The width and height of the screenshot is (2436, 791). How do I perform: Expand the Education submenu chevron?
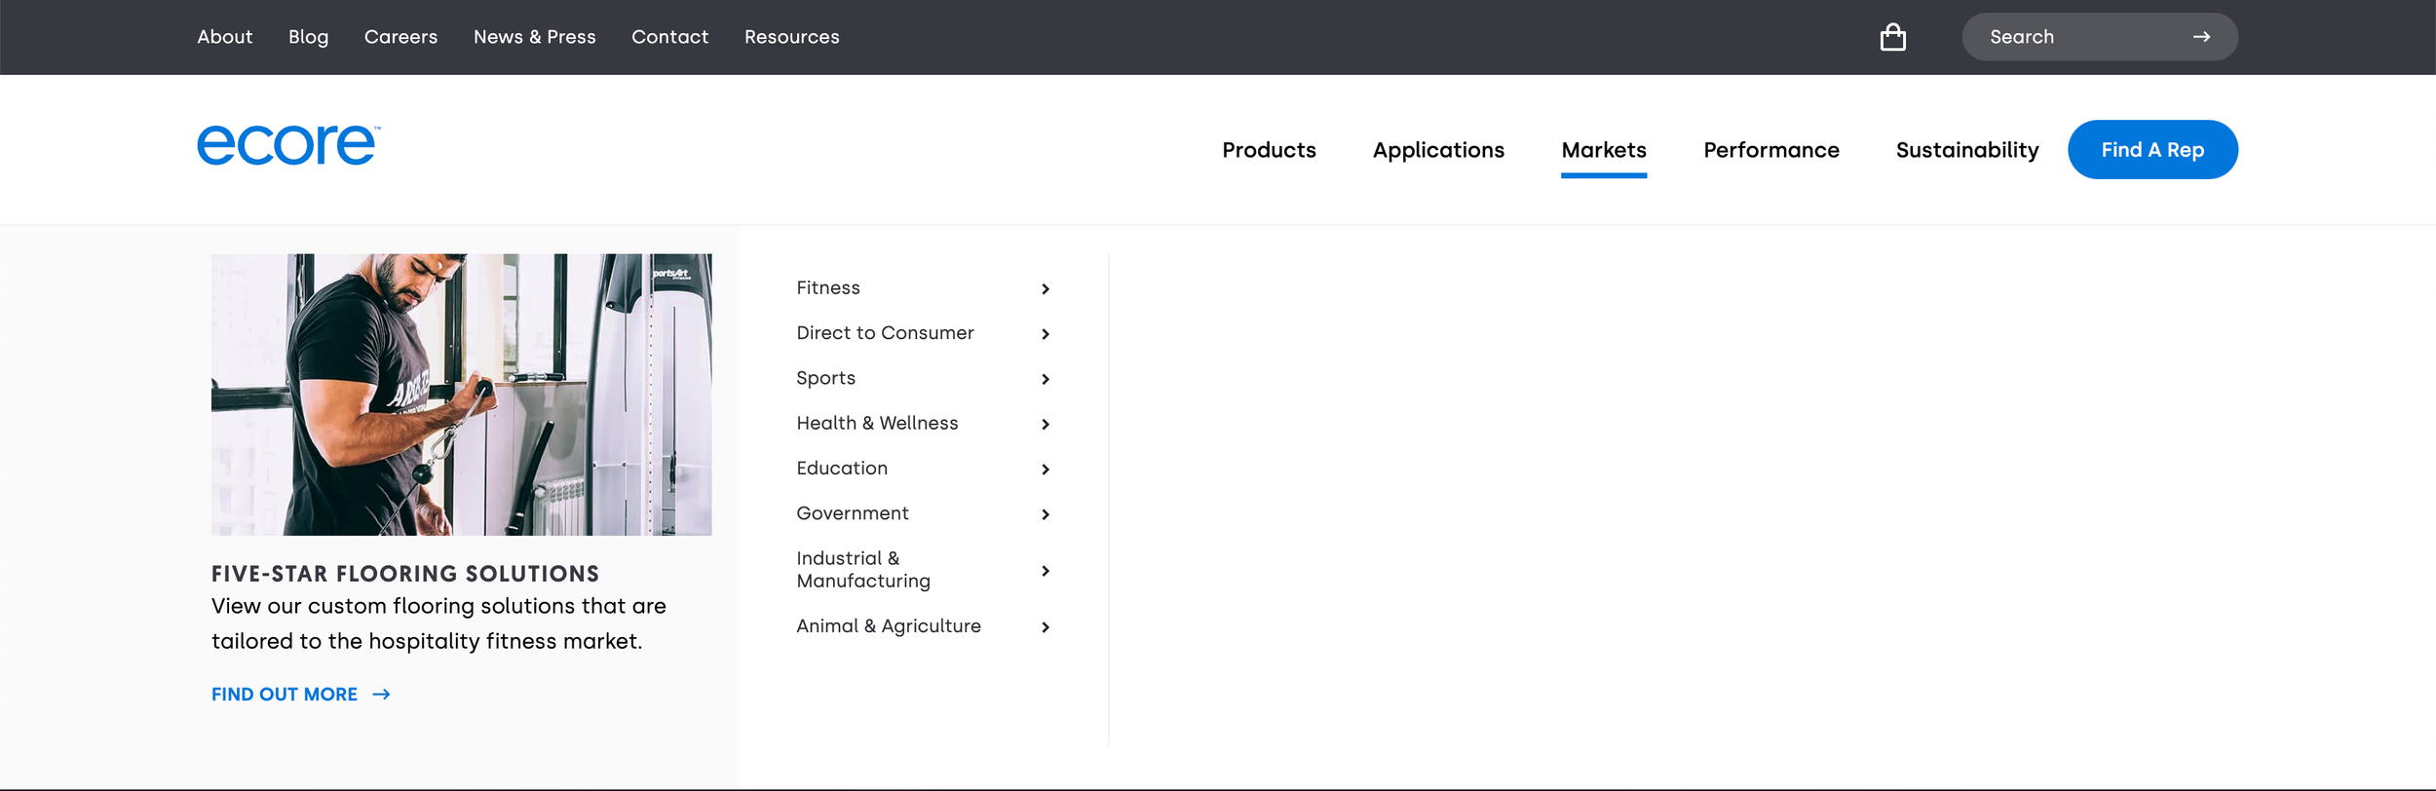click(x=1045, y=470)
